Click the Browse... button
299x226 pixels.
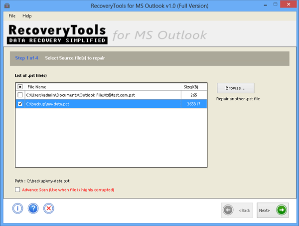[x=236, y=88]
